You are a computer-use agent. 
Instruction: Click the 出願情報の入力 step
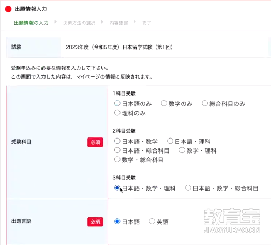(x=31, y=23)
